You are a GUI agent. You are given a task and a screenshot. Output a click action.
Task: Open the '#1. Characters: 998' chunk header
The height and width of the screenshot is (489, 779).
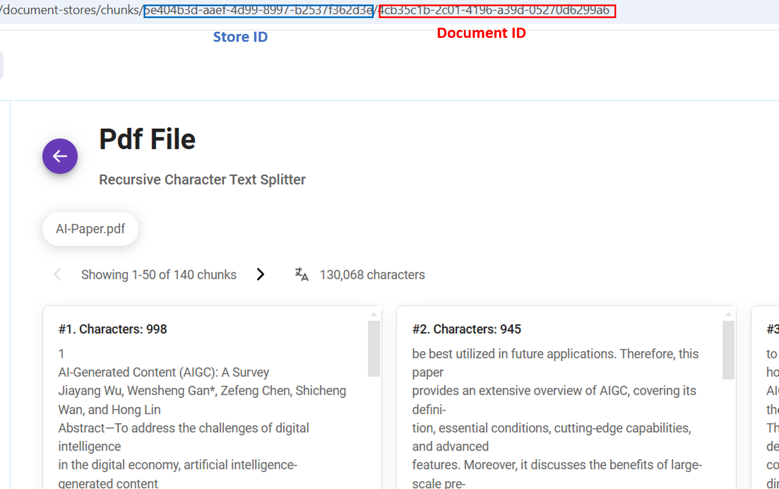(112, 329)
